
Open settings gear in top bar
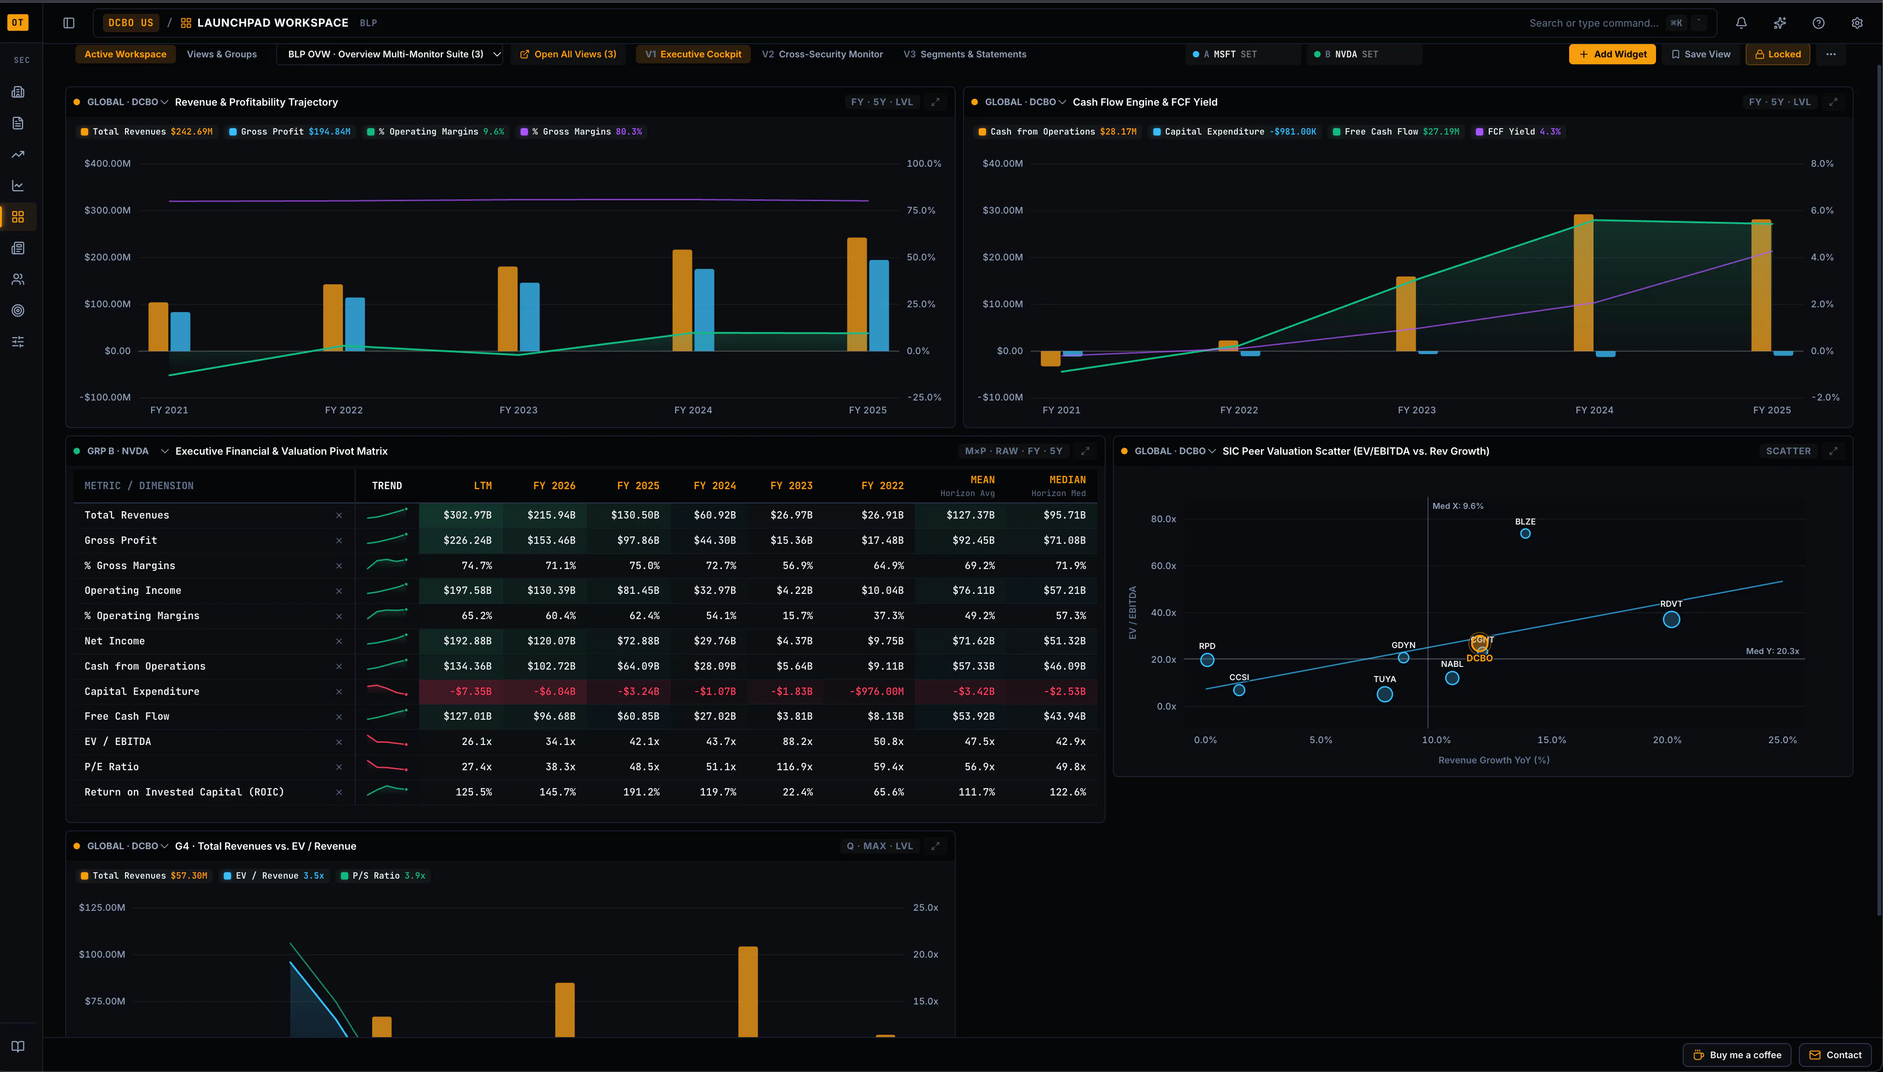click(1857, 23)
